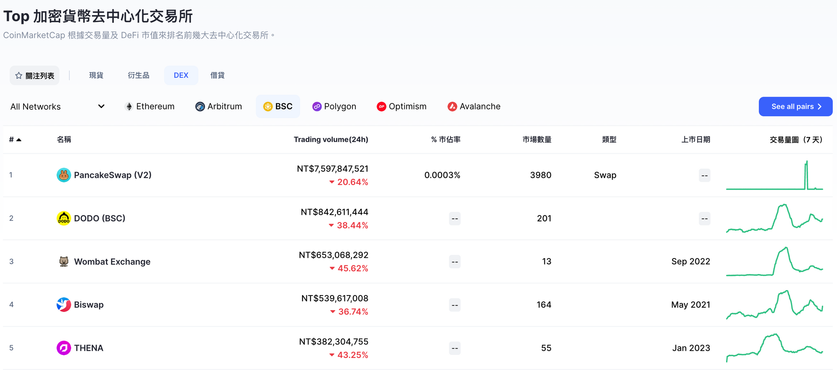Filter by Avalanche network
Viewport: 837px width, 370px height.
474,107
